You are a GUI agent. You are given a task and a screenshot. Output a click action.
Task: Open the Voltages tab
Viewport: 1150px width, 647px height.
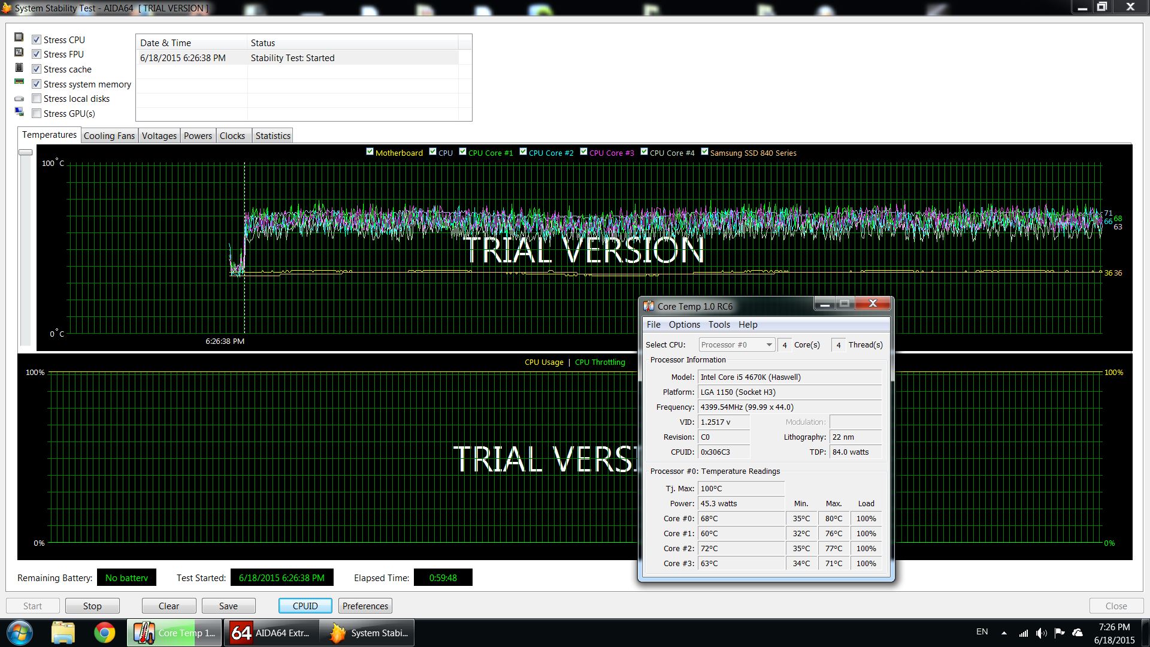tap(159, 136)
